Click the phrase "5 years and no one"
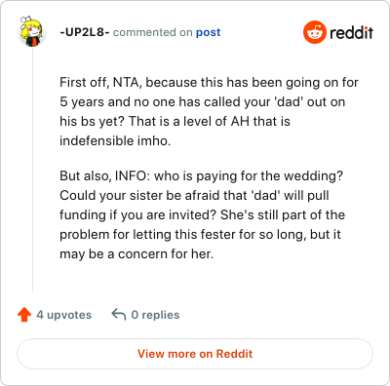Viewport: 390px width, 386px height. coord(103,101)
